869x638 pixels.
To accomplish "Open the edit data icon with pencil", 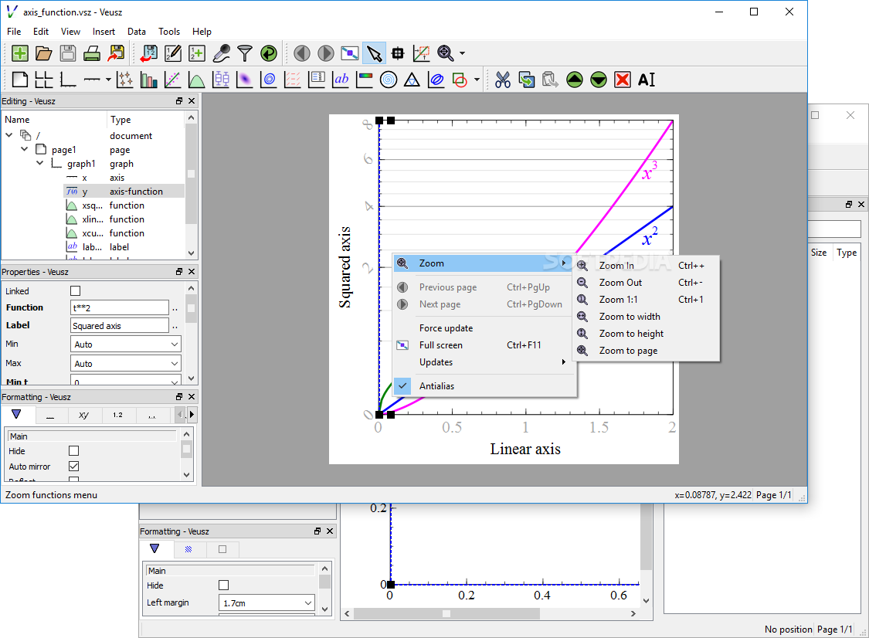I will coord(172,53).
